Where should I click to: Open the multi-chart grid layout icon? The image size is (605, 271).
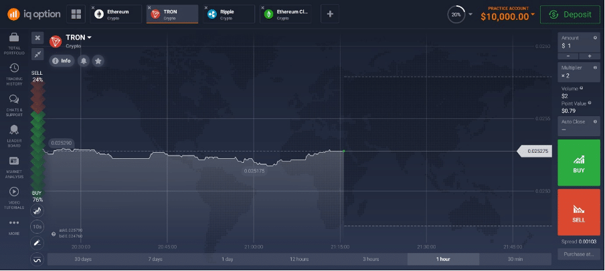pyautogui.click(x=76, y=14)
